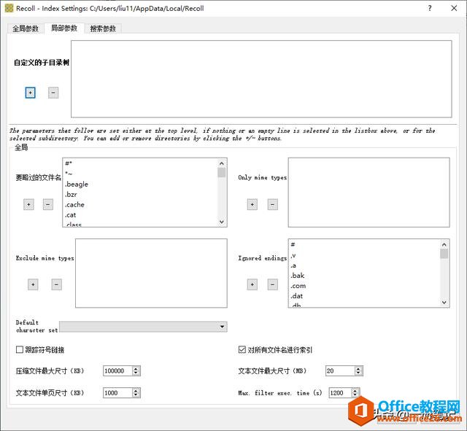Click inside the Only mime types listbox

coord(368,193)
